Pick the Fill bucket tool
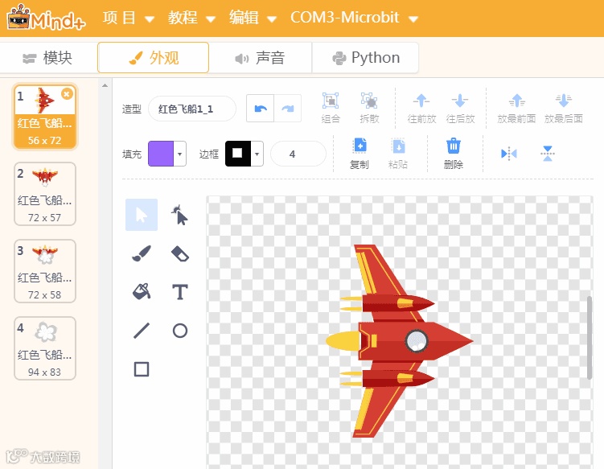604x469 pixels. click(142, 292)
